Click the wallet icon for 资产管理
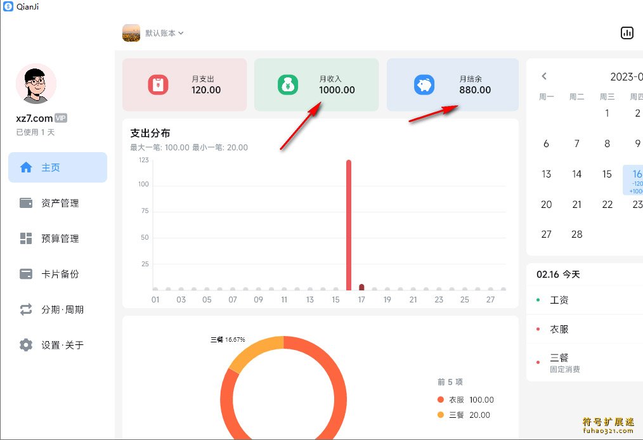The width and height of the screenshot is (643, 440). (26, 203)
